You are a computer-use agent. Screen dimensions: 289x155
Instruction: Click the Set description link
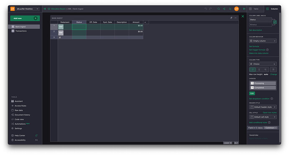[255, 30]
